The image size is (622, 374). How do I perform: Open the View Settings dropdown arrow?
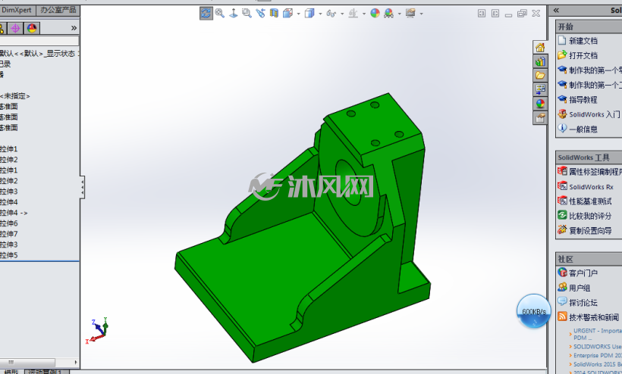421,14
